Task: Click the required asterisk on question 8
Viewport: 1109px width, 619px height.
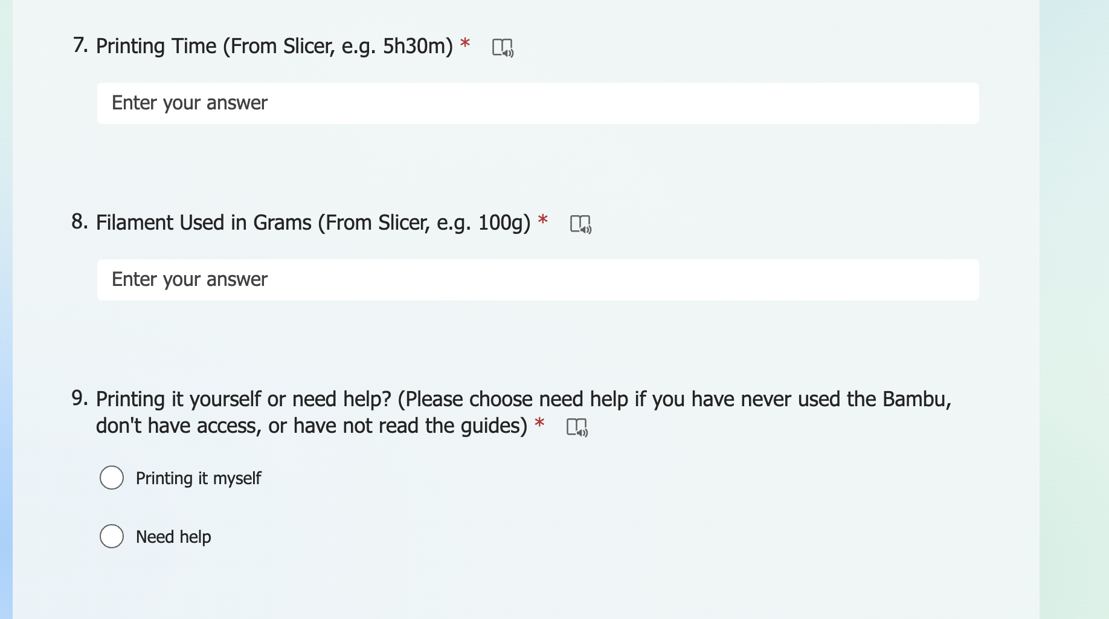Action: [543, 221]
